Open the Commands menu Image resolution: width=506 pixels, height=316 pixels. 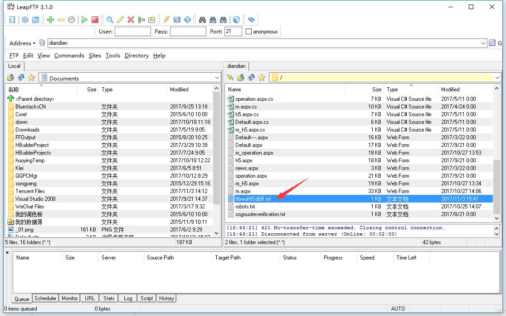coord(69,56)
